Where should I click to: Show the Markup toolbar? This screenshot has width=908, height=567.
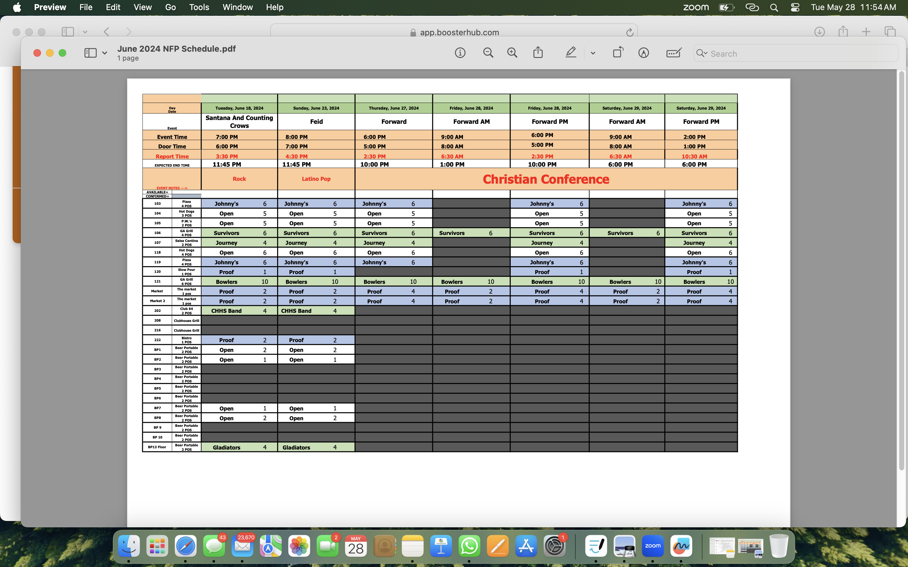[x=643, y=53]
